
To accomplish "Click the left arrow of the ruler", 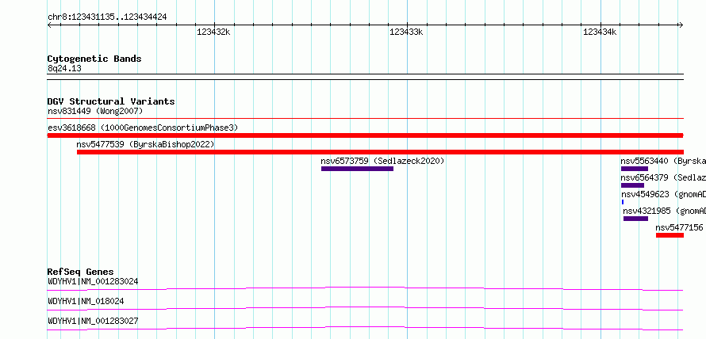I will tap(49, 25).
